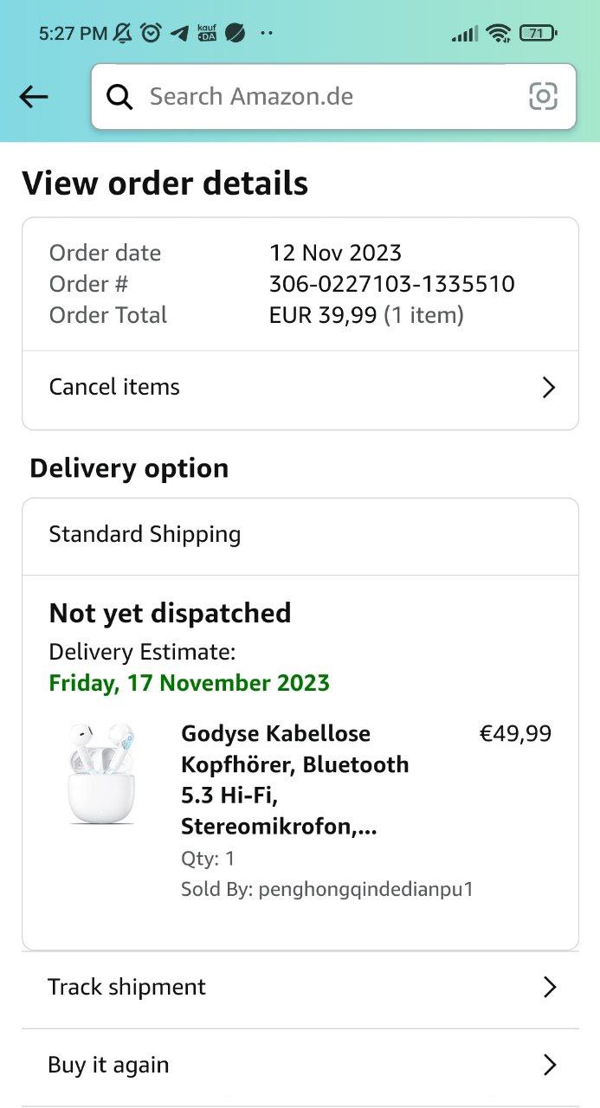600x1108 pixels.
Task: Tap the kaufDA notification icon
Action: (207, 34)
